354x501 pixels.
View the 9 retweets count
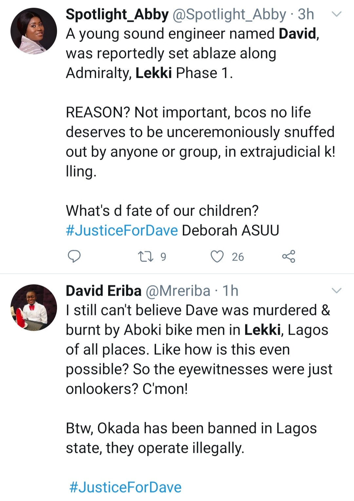(163, 257)
